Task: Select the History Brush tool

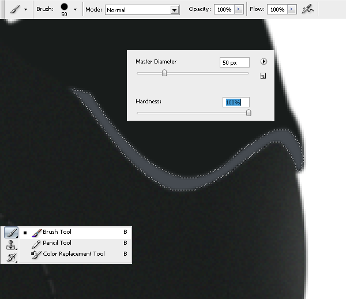Action: coord(11,257)
